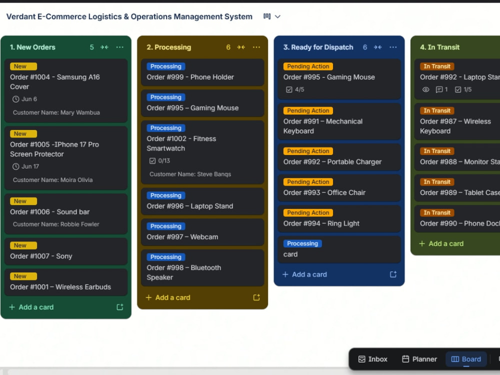Viewport: 500px width, 375px height.
Task: Open the 4/5 checklist on Gaming Mouse
Action: 295,89
